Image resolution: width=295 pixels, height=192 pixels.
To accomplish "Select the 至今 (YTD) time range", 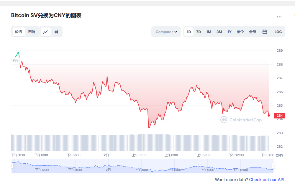I will pyautogui.click(x=240, y=32).
